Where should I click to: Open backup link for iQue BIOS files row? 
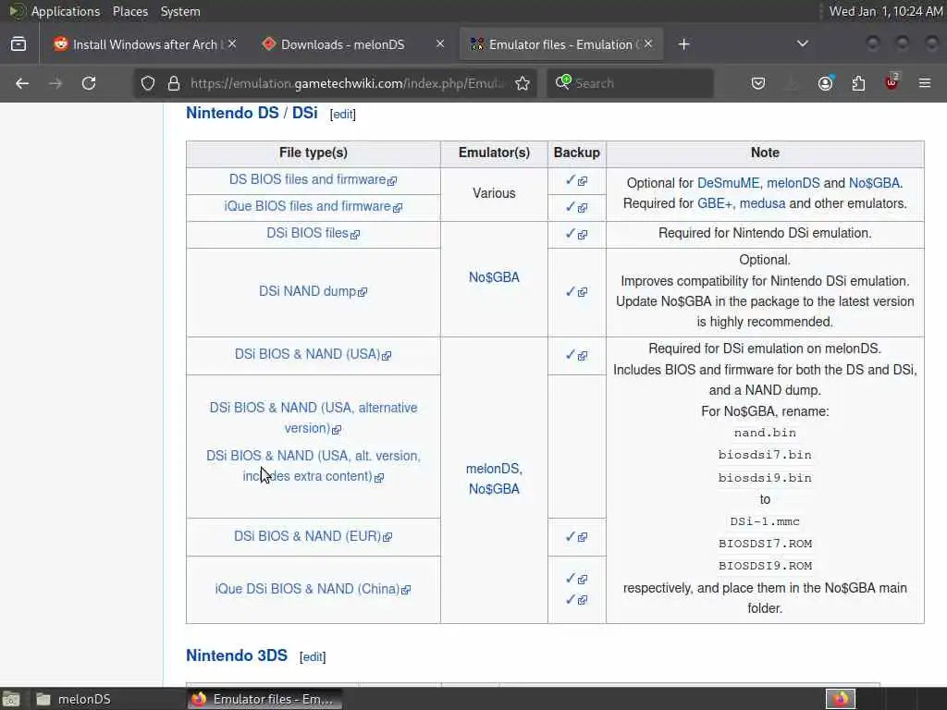click(x=576, y=207)
